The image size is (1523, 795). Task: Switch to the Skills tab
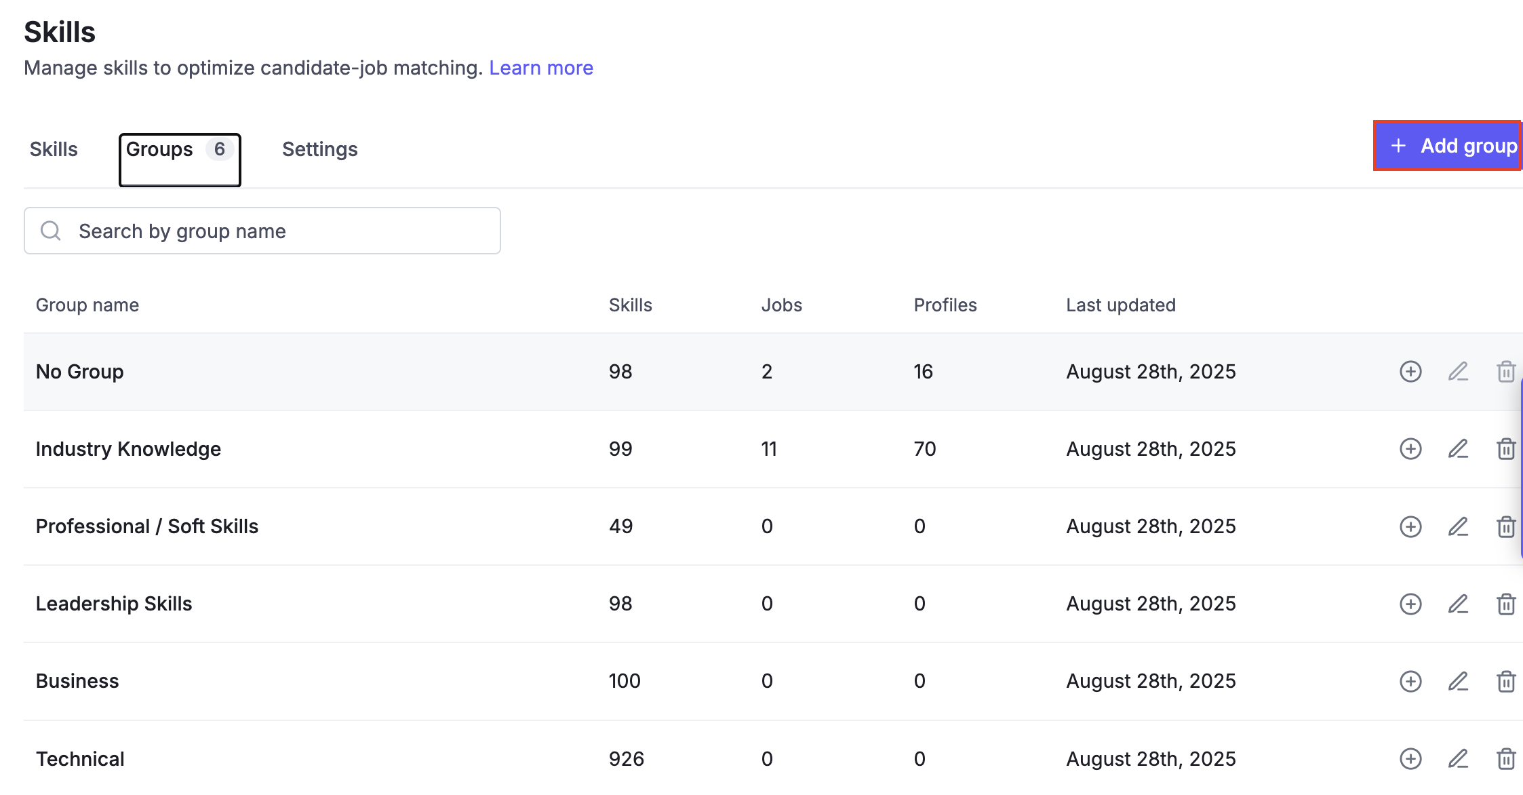coord(54,149)
